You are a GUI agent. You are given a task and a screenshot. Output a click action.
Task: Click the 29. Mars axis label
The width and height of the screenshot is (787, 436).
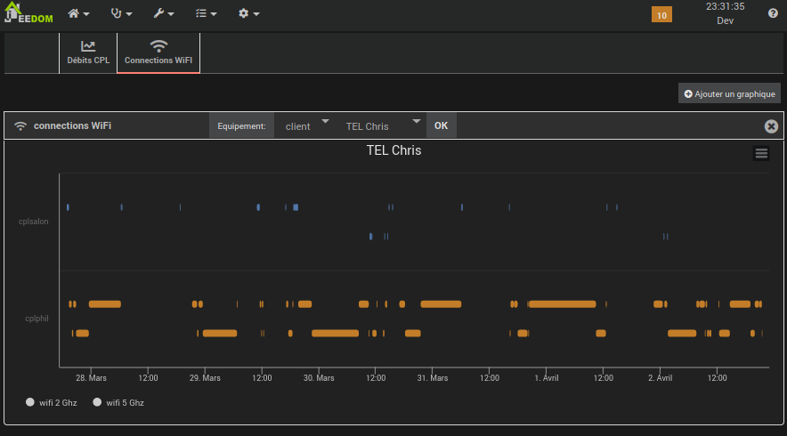point(205,378)
